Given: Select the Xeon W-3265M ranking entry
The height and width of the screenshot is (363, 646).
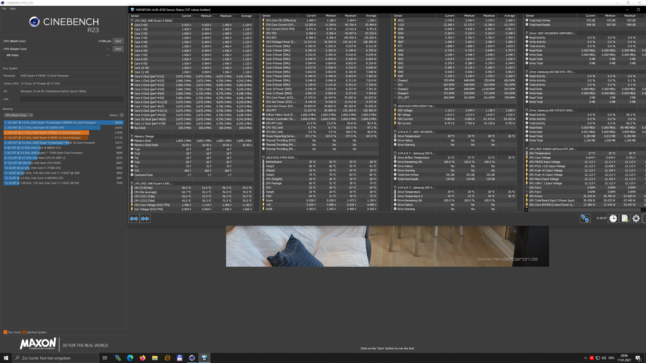Looking at the screenshot, I should (63, 128).
